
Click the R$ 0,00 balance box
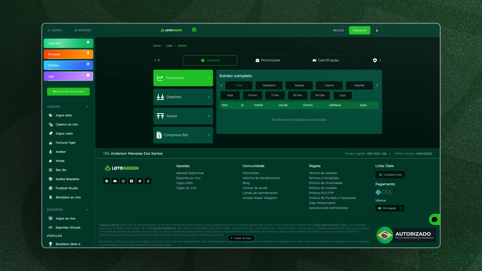338,30
